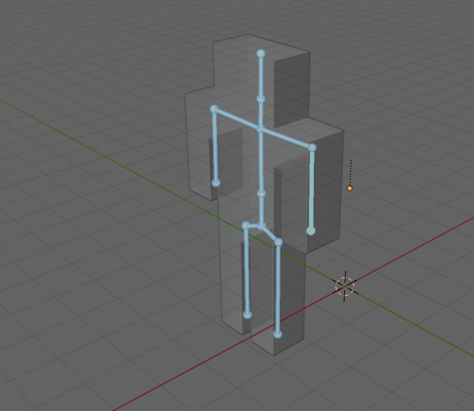The image size is (474, 411).
Task: Select the far-side blue arm bone
Action: point(215,146)
